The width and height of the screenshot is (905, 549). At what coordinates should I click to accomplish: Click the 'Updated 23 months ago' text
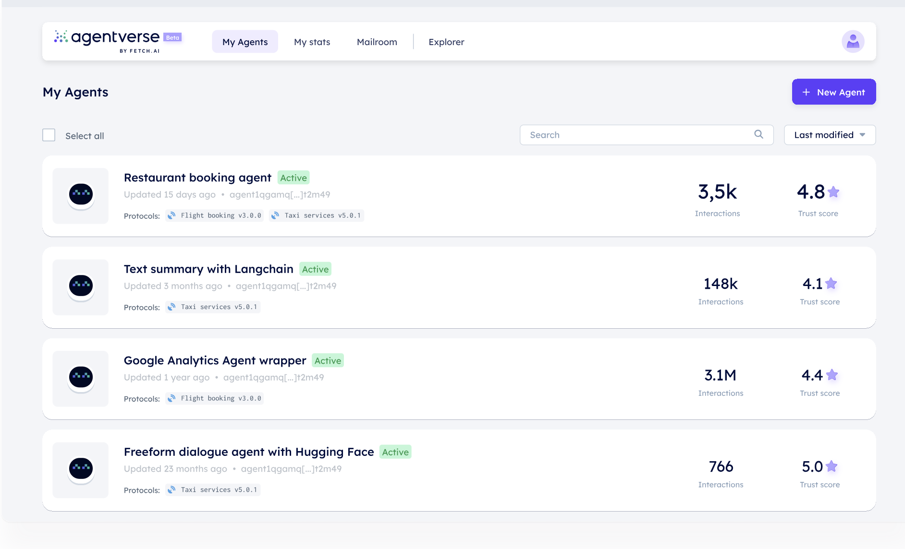point(175,469)
